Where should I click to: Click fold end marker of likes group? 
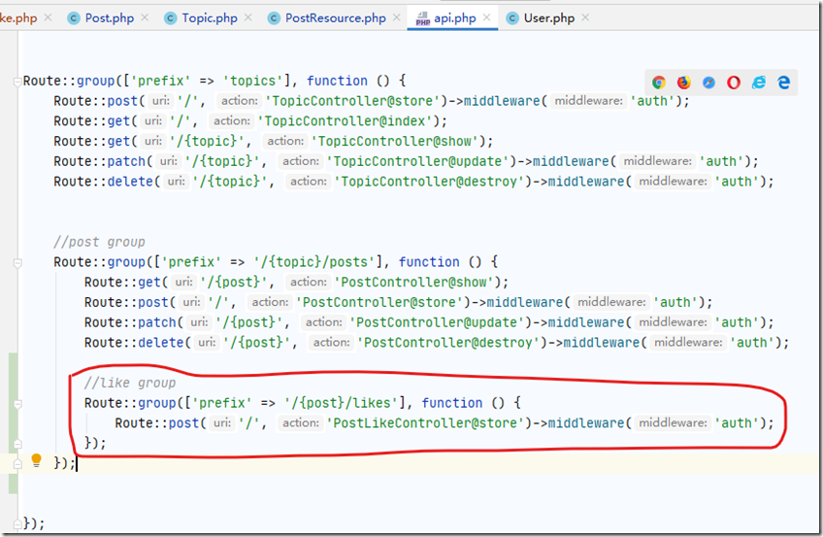coord(17,444)
